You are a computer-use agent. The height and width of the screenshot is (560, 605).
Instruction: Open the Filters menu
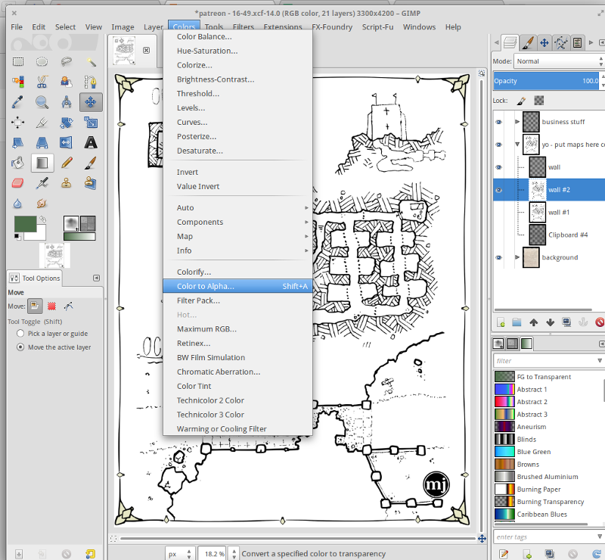click(243, 26)
